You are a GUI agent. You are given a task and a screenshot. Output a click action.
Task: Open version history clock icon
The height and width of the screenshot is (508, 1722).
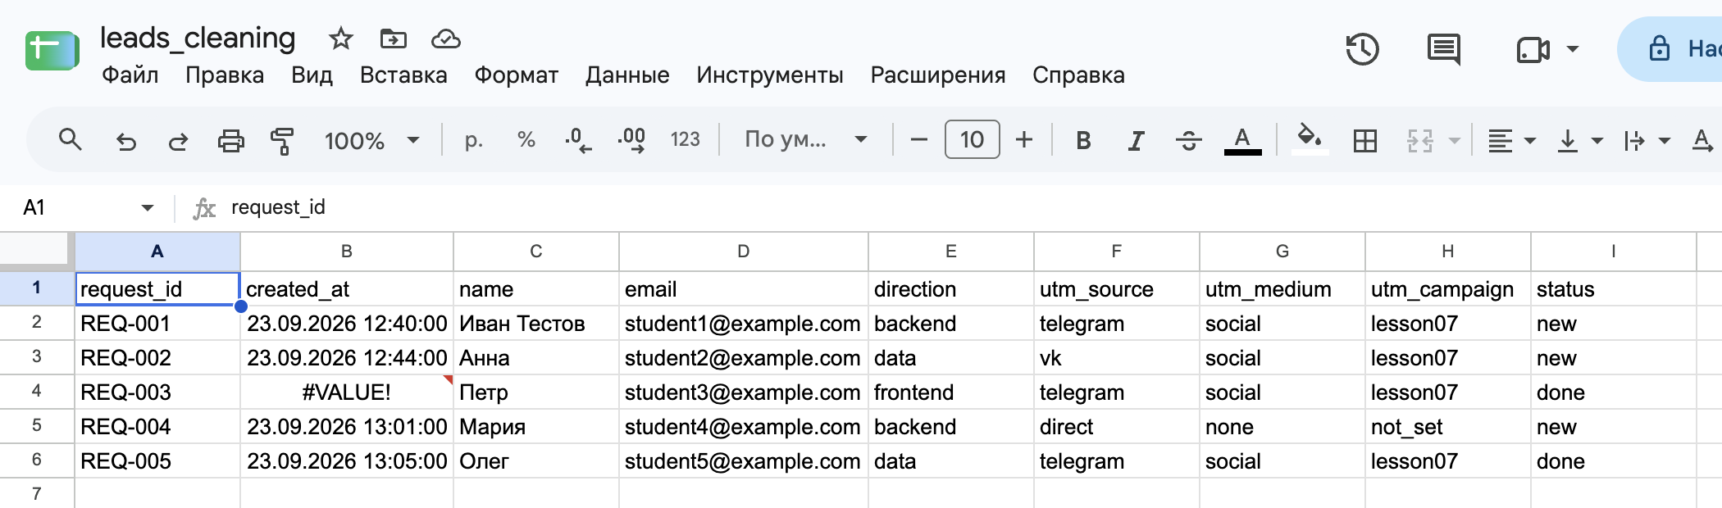1362,49
